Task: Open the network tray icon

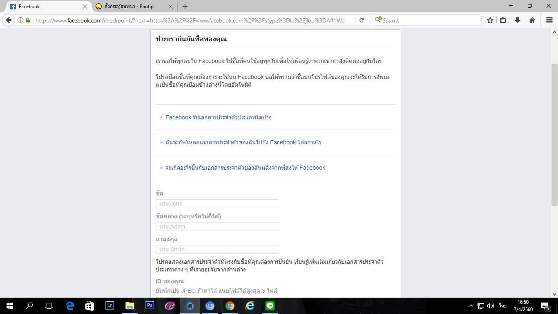Action: 481,306
